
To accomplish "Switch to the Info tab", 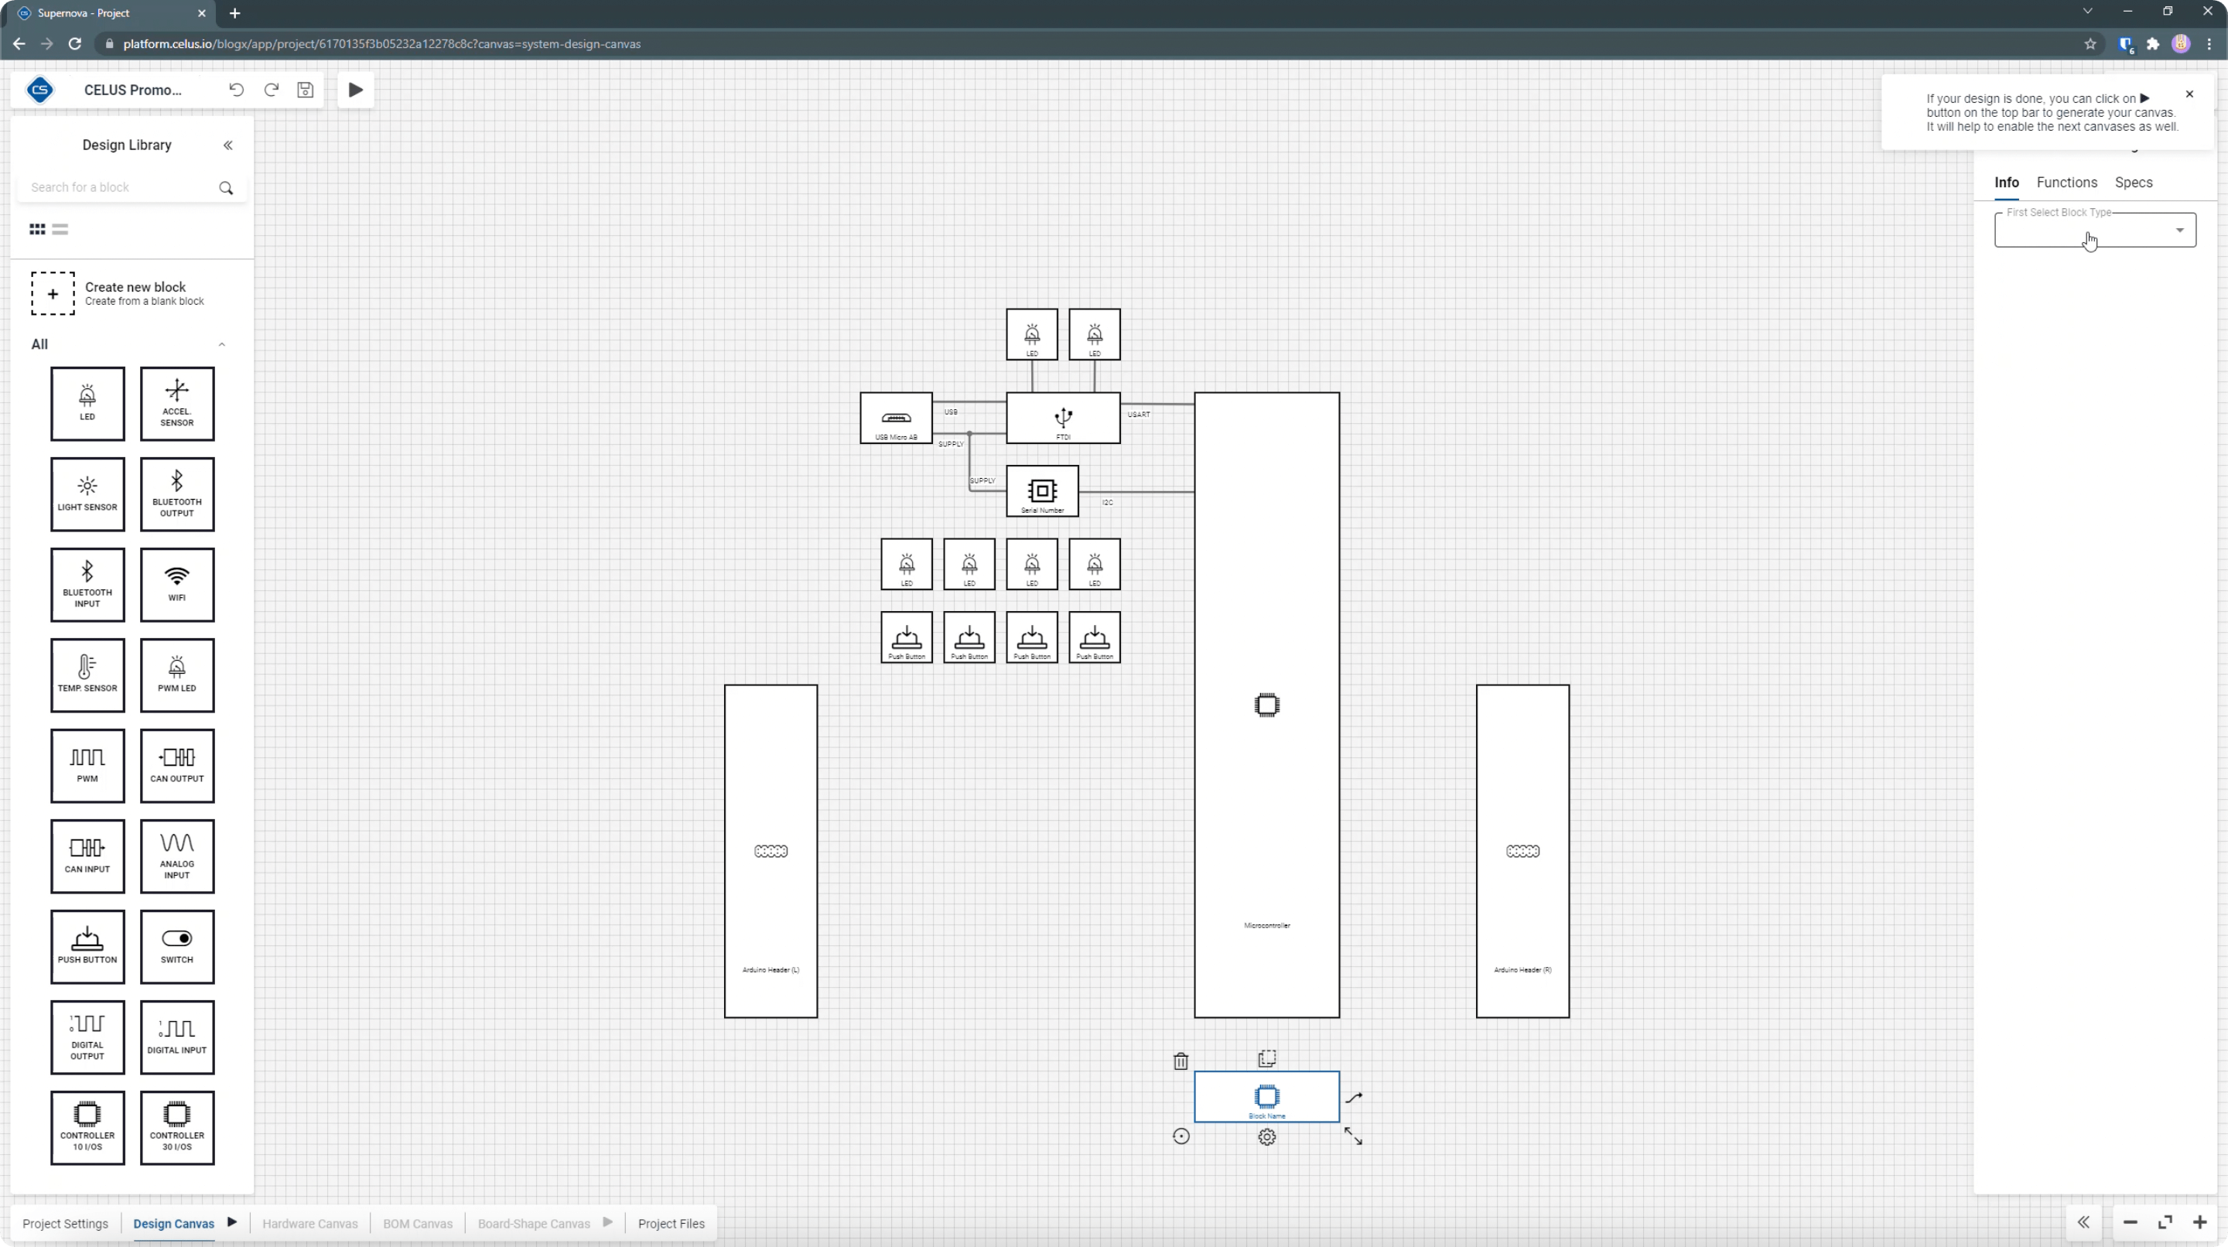I will point(2007,183).
